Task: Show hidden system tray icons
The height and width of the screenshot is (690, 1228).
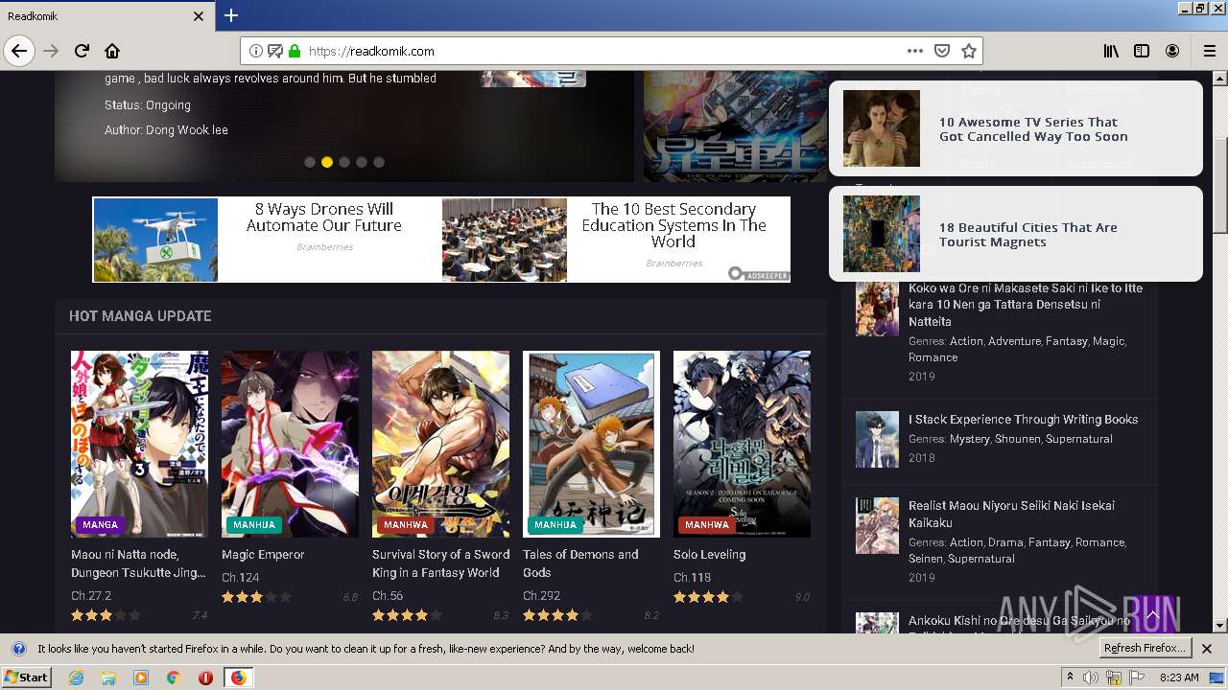Action: pos(1071,678)
